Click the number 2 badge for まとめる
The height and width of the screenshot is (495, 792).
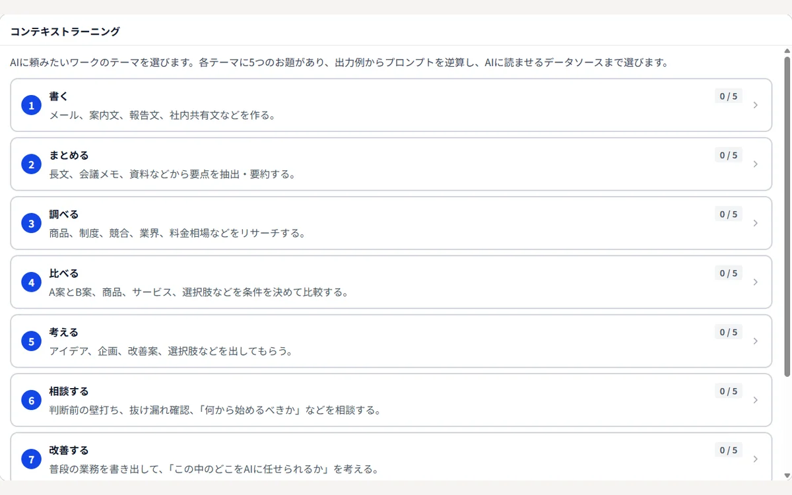(x=31, y=164)
